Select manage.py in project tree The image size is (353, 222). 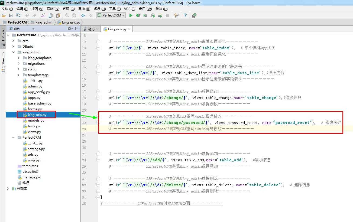(31, 177)
